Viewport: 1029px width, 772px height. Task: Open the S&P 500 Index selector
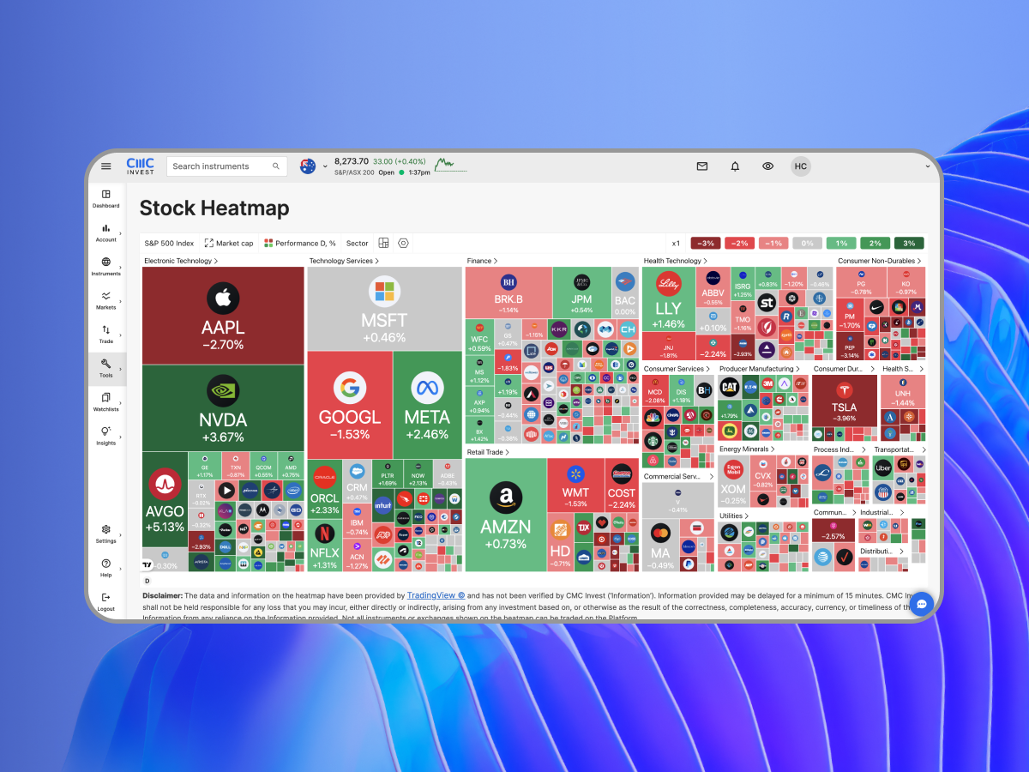click(x=169, y=244)
